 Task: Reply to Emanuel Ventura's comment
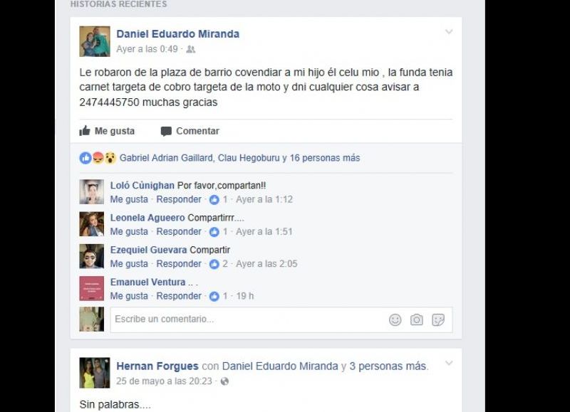179,296
